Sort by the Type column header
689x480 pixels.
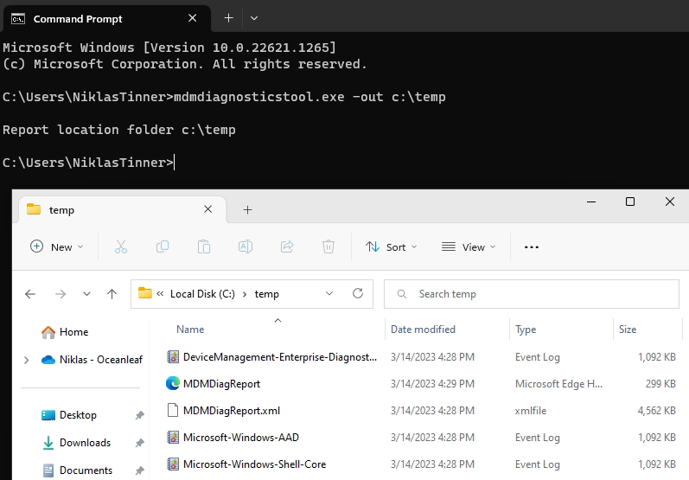(526, 330)
